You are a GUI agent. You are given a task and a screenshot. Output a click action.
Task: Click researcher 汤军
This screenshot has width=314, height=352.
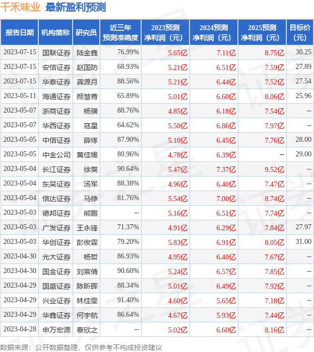91,184
